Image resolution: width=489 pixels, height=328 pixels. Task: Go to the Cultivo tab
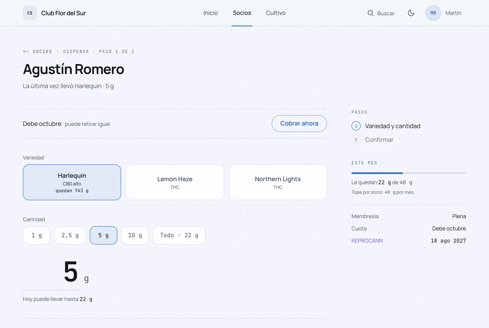pyautogui.click(x=276, y=13)
